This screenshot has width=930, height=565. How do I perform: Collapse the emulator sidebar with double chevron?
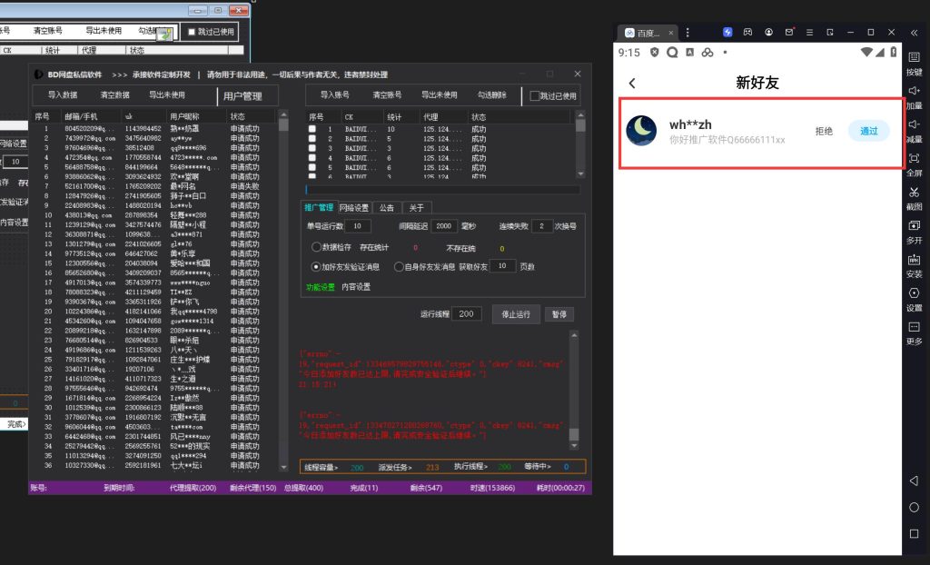point(914,33)
